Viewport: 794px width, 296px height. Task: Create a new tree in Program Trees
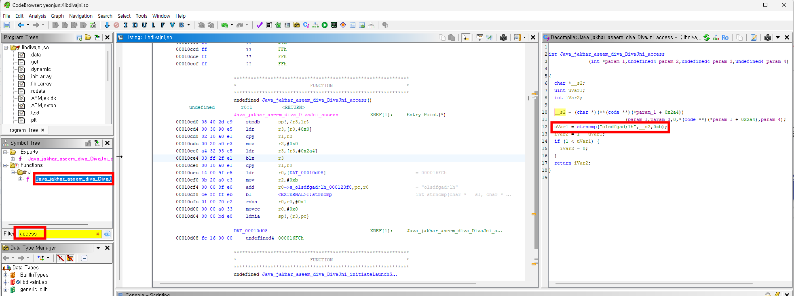pos(79,38)
